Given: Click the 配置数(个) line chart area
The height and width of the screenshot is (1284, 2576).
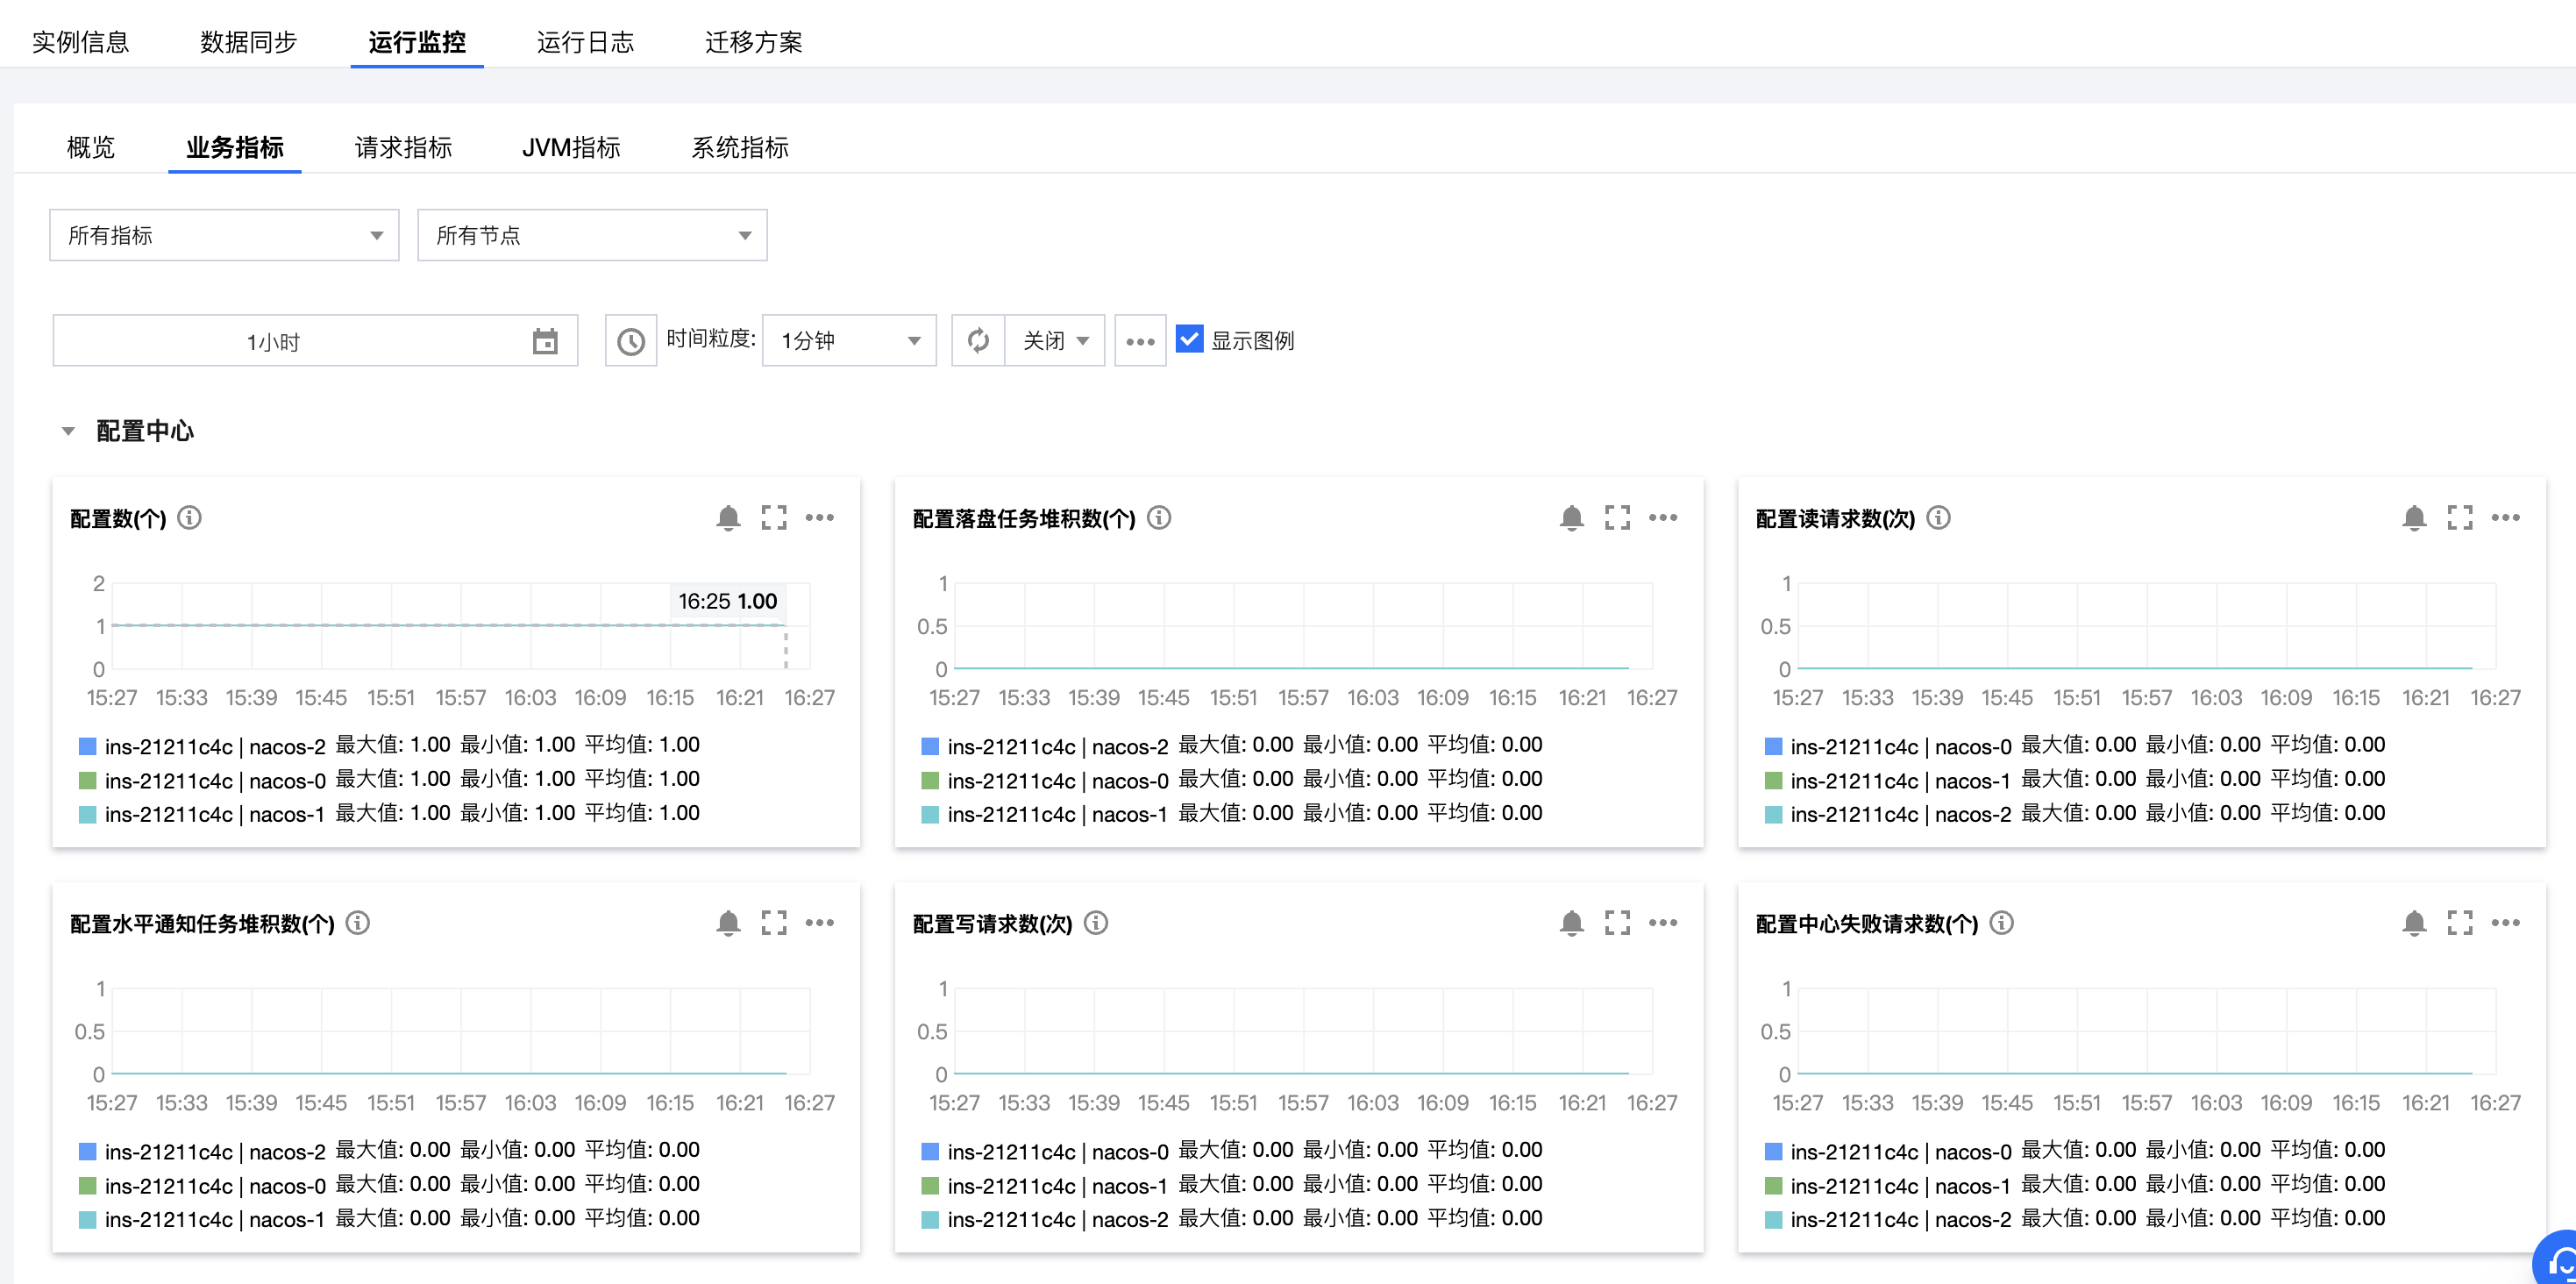Looking at the screenshot, I should click(461, 626).
